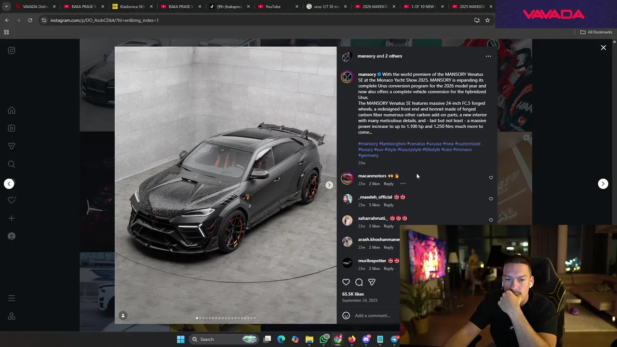The height and width of the screenshot is (347, 617).
Task: Open mansory profile link in caption
Action: [x=367, y=74]
